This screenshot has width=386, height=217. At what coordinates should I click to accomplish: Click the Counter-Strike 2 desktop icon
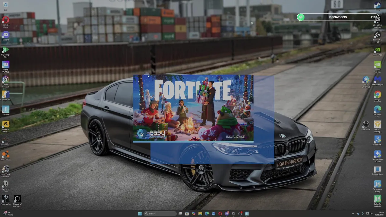(5, 97)
